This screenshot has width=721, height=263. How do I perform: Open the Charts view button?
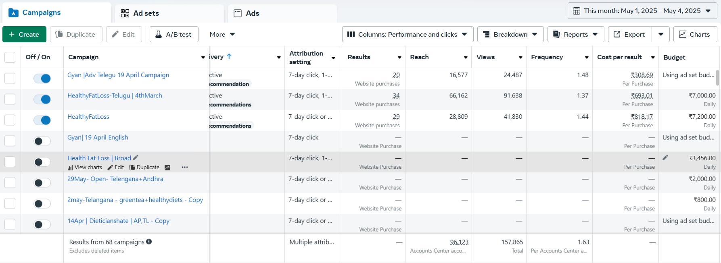[695, 35]
